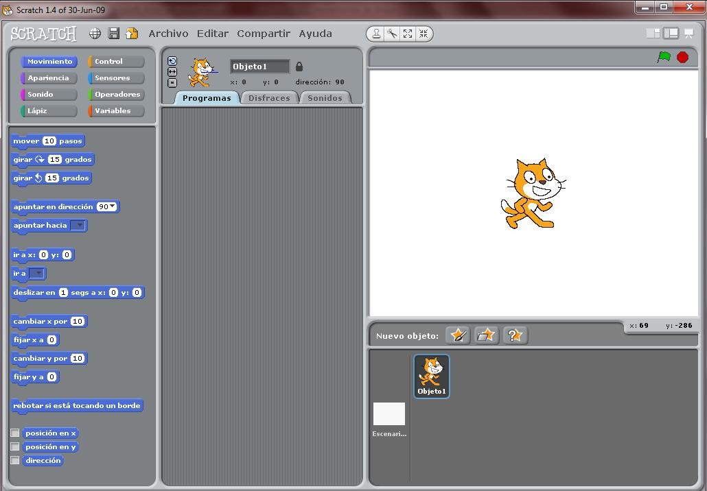
Task: Open the Editar menu
Action: [x=212, y=34]
